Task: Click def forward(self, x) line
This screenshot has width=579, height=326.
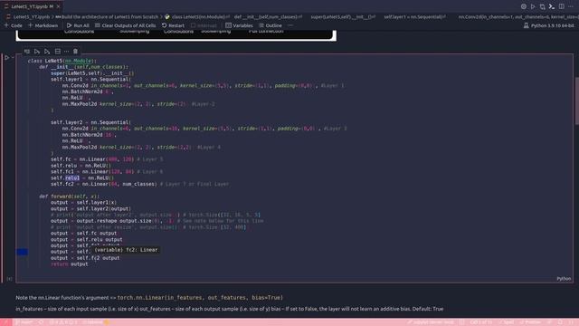Action: (x=69, y=197)
